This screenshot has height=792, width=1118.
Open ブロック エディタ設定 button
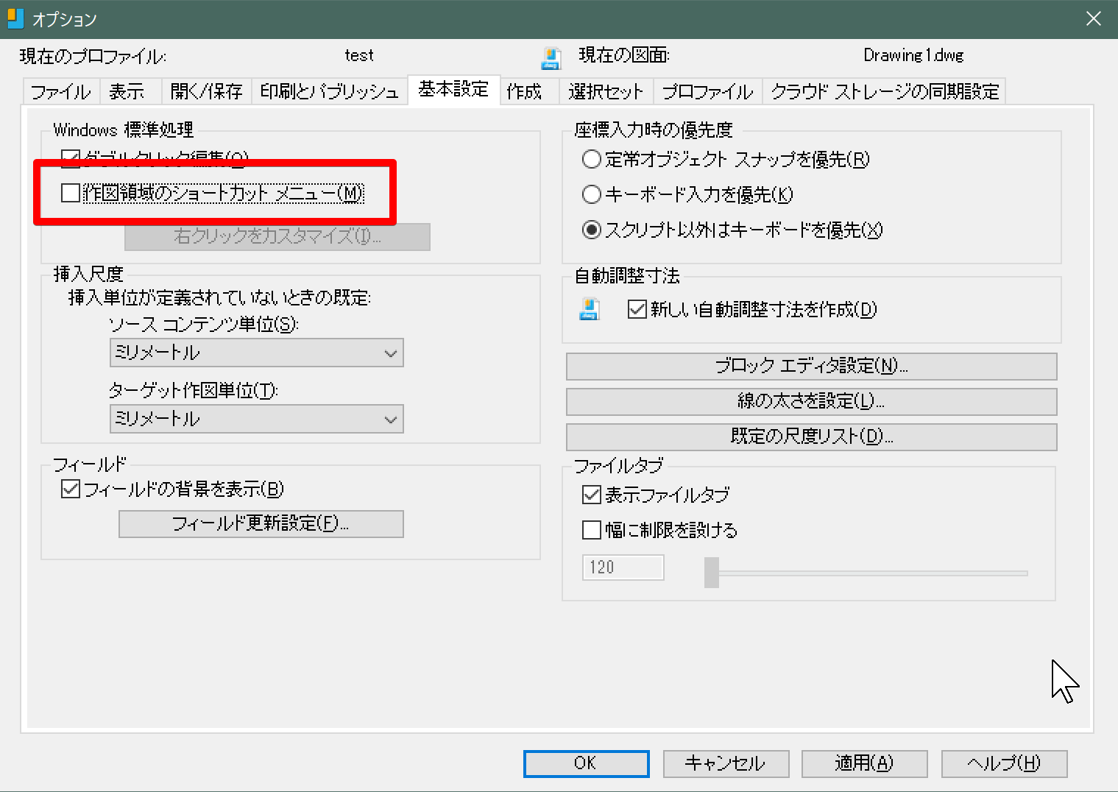(811, 366)
